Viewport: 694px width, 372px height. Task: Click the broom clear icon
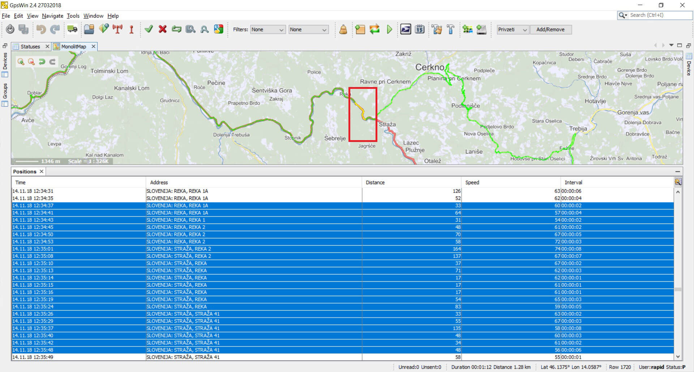[343, 29]
